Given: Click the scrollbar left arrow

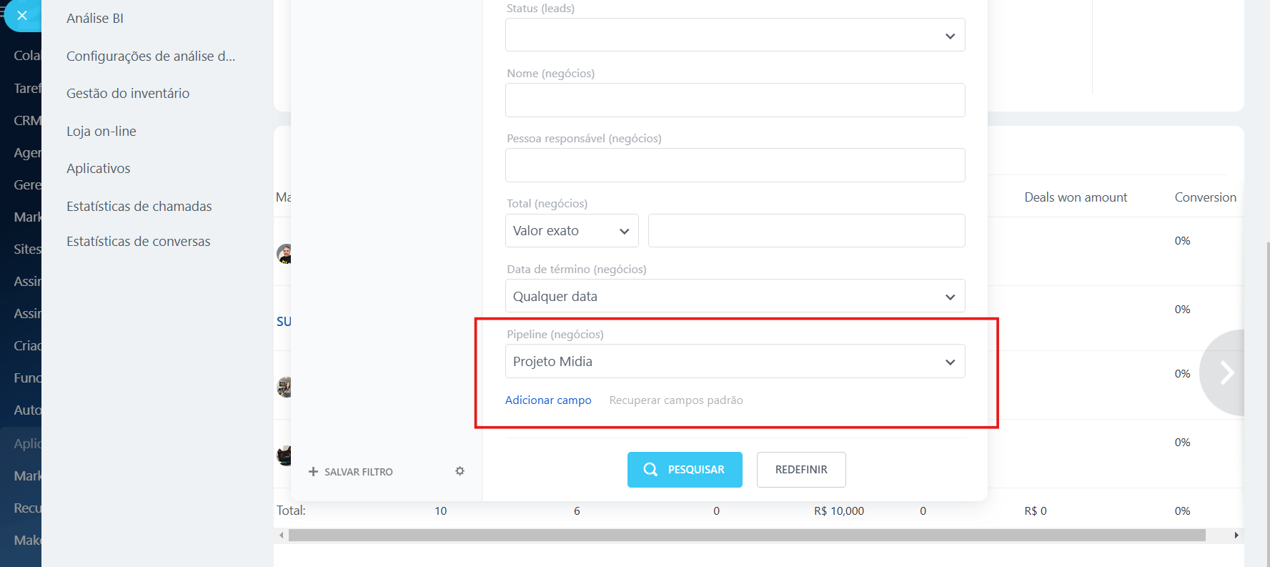Looking at the screenshot, I should [282, 535].
